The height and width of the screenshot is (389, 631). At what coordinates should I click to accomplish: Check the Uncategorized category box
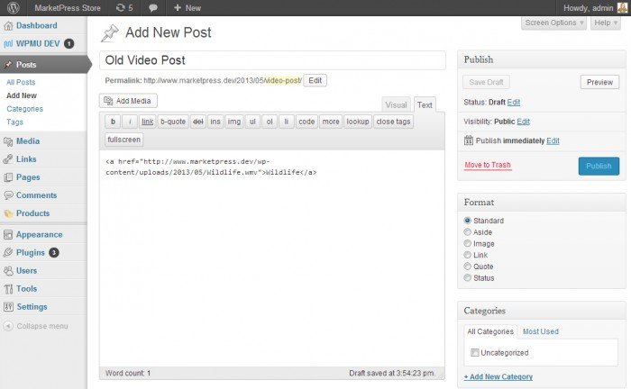pos(475,352)
